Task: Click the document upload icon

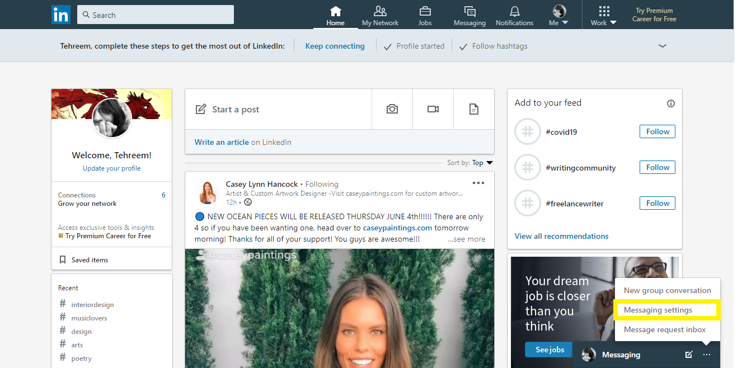Action: pyautogui.click(x=474, y=109)
